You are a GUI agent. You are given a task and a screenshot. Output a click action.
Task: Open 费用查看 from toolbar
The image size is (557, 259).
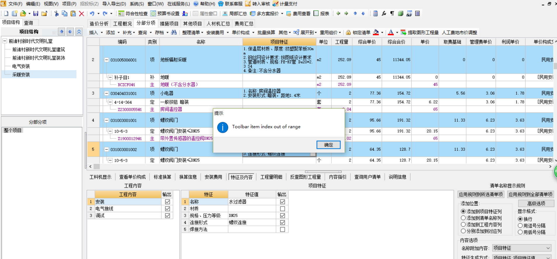point(298,13)
